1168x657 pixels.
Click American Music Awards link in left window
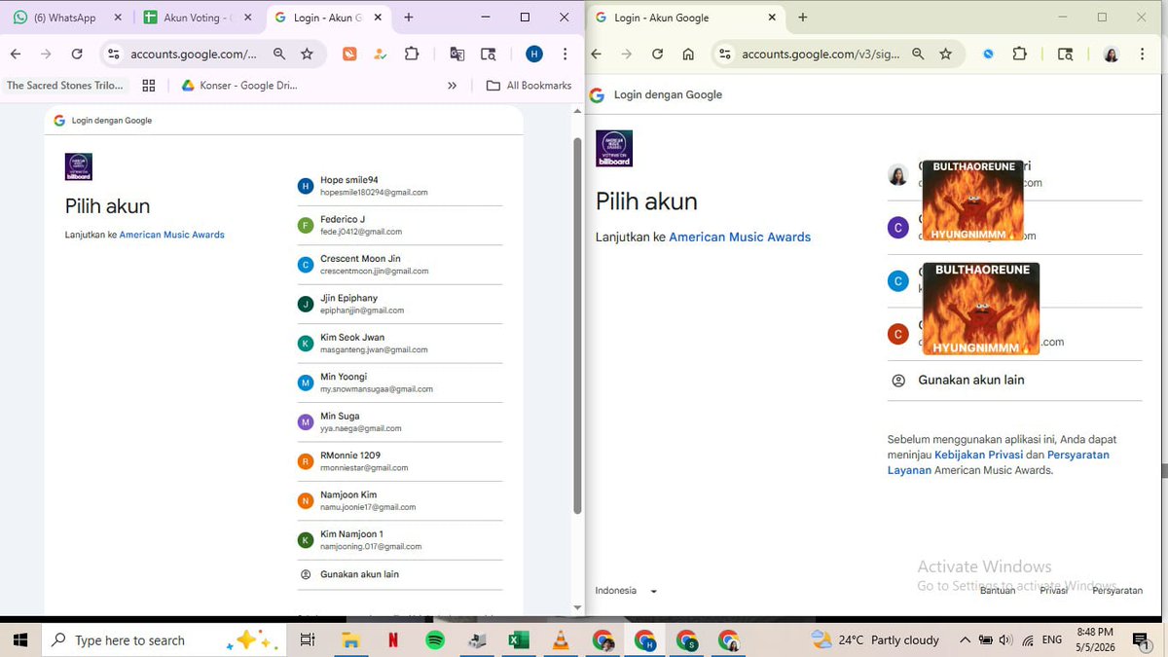(x=171, y=235)
